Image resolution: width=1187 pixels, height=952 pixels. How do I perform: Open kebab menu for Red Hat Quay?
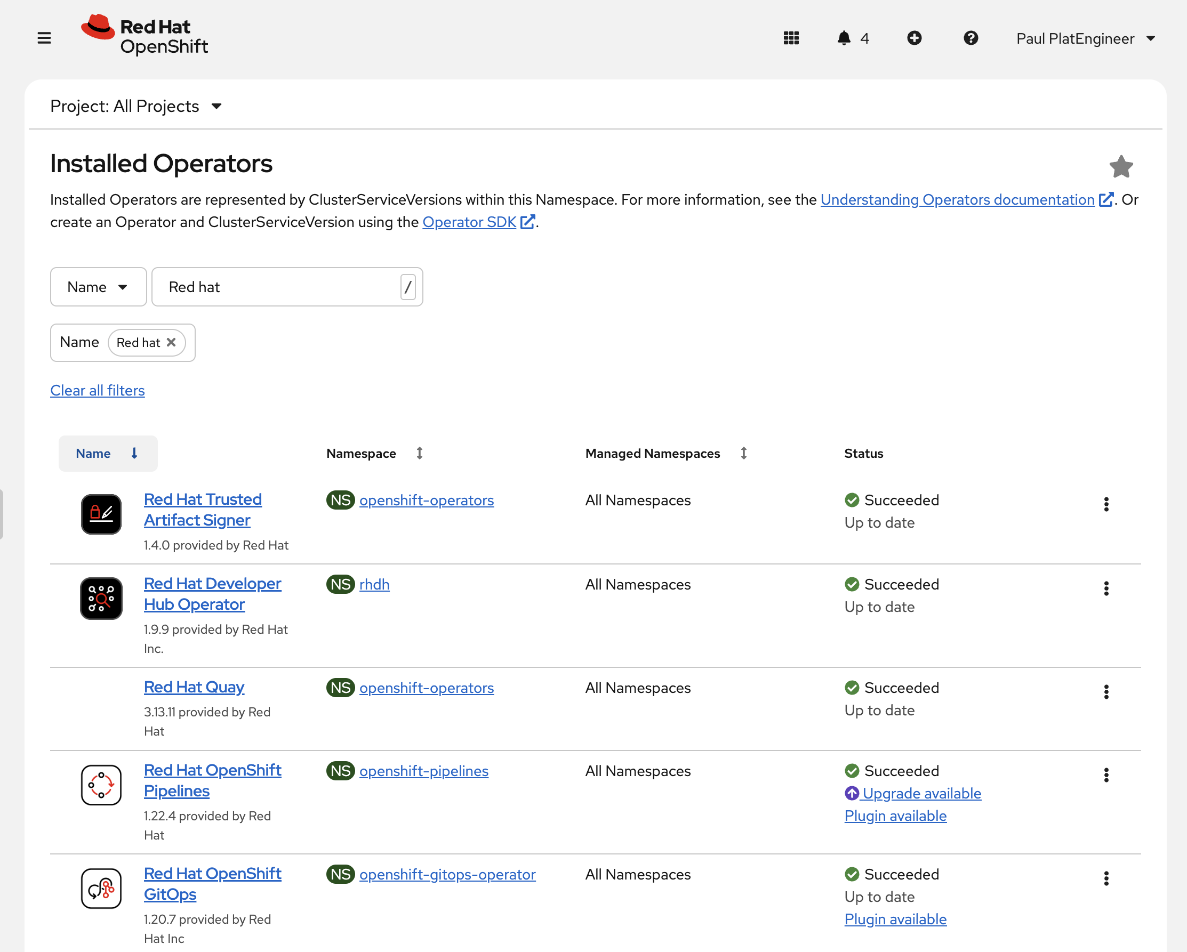tap(1105, 692)
